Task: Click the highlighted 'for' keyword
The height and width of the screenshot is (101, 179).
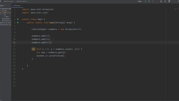Action: point(34,49)
